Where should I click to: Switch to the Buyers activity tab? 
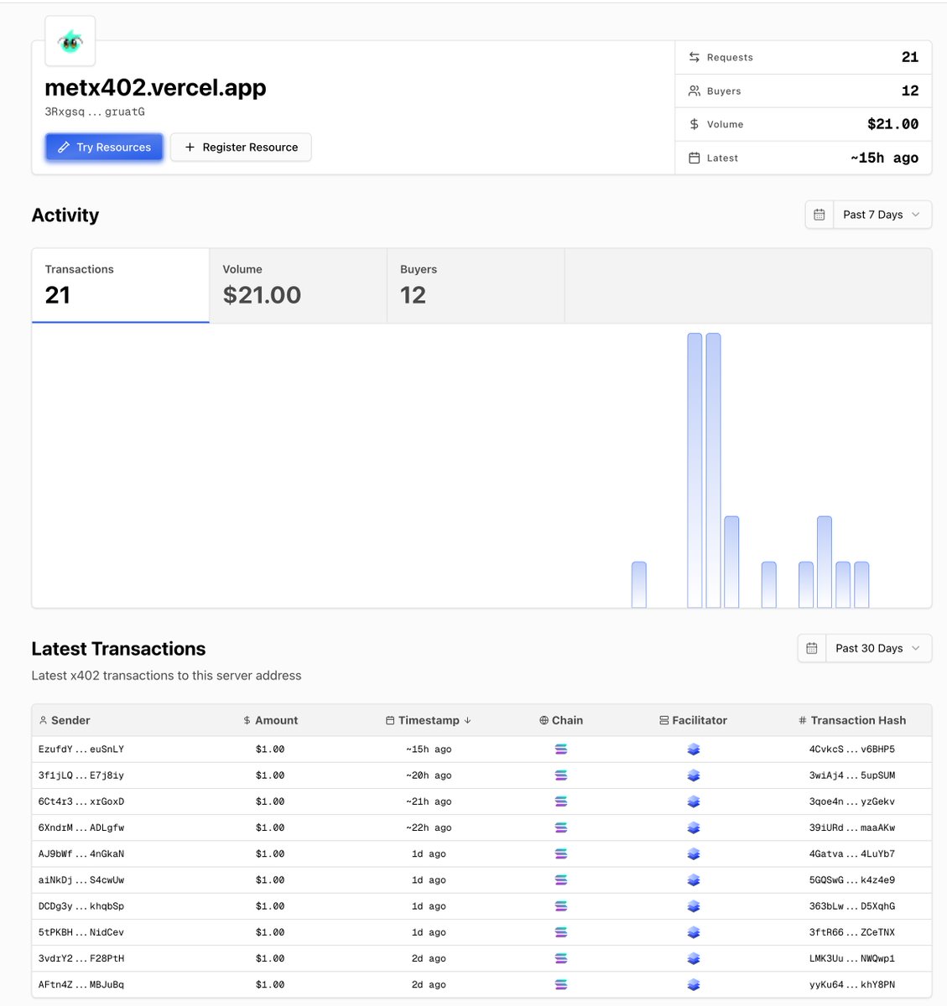click(x=476, y=285)
